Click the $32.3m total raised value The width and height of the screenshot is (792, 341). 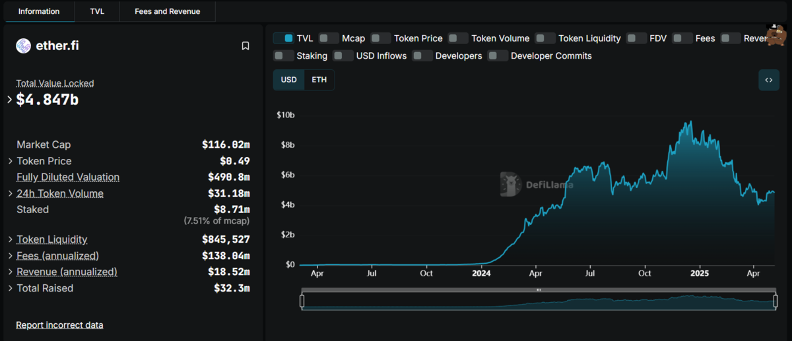coord(232,288)
